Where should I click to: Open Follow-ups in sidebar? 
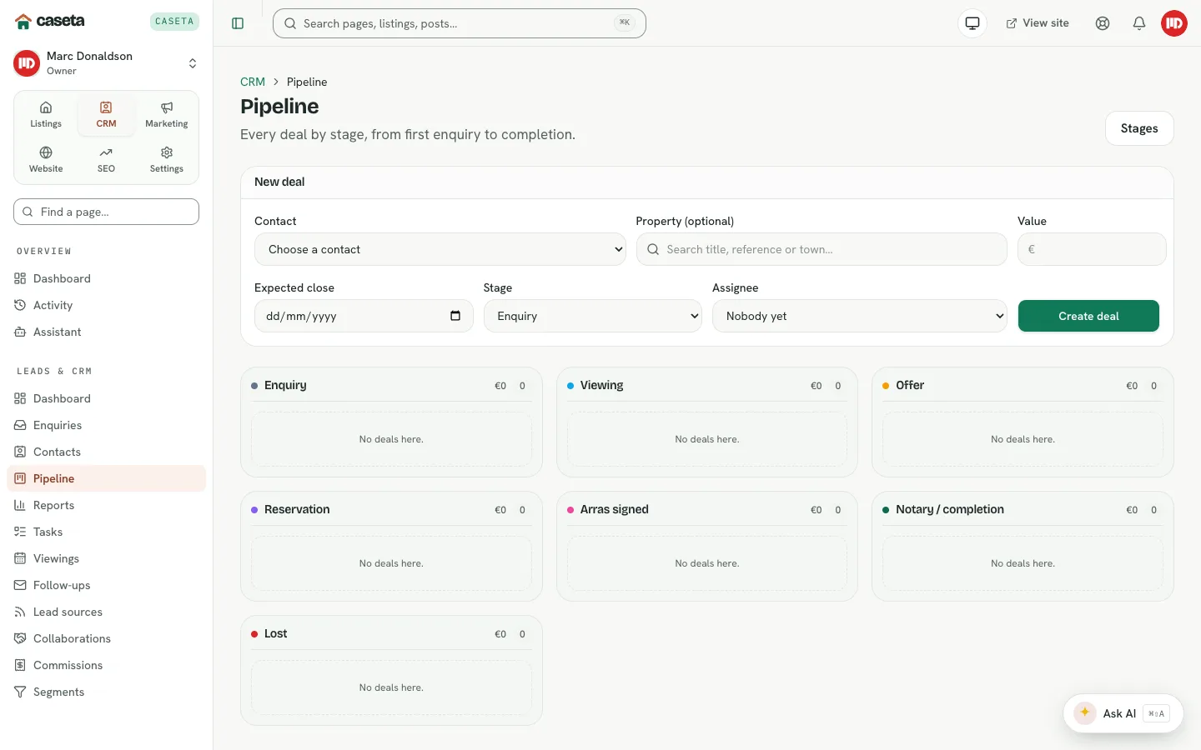coord(106,585)
